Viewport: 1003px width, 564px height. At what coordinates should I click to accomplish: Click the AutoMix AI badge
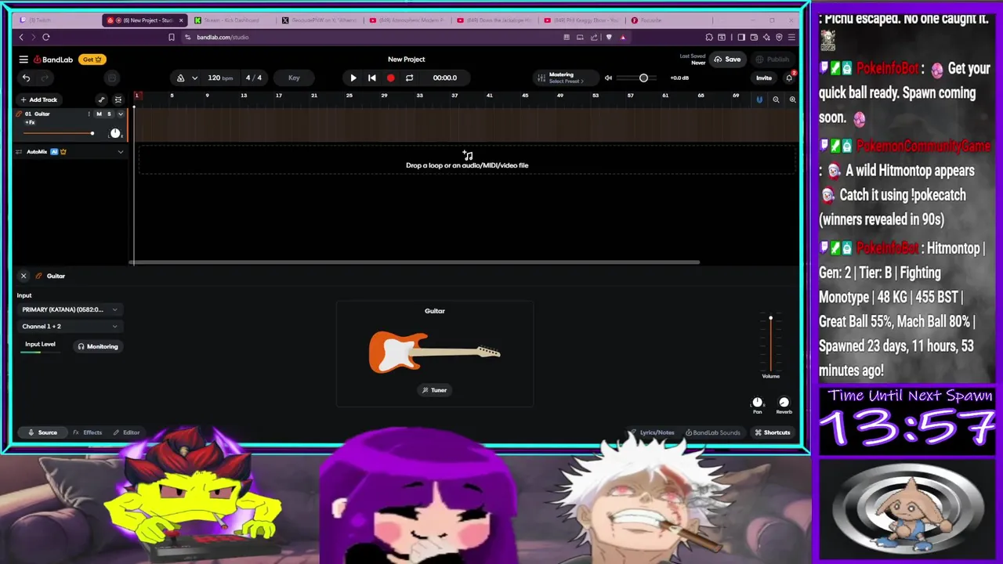tap(54, 152)
